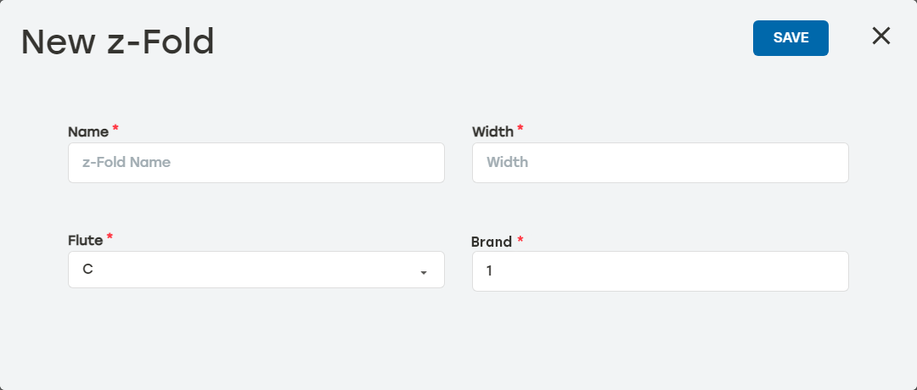Click the Flute field label
The image size is (917, 390).
85,240
